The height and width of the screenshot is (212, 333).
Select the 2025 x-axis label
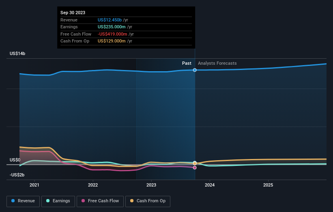268,185
